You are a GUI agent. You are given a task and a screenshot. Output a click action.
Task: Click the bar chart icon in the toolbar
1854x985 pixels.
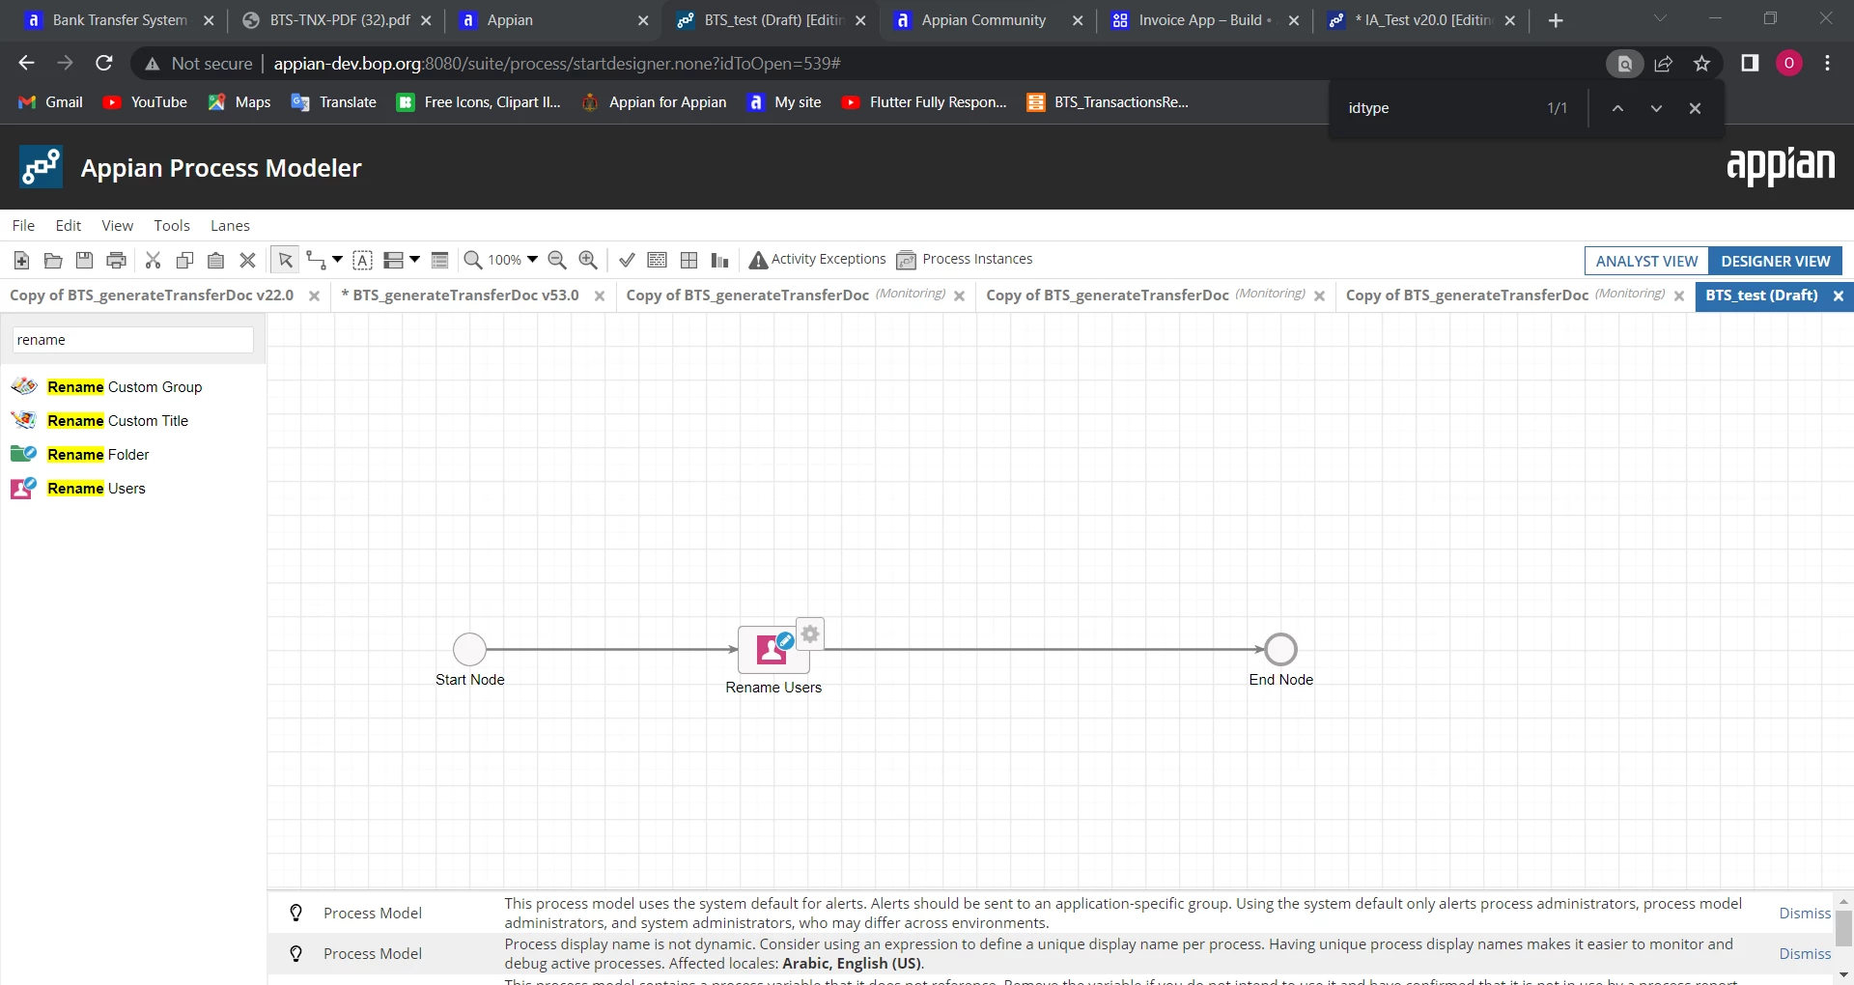click(720, 260)
